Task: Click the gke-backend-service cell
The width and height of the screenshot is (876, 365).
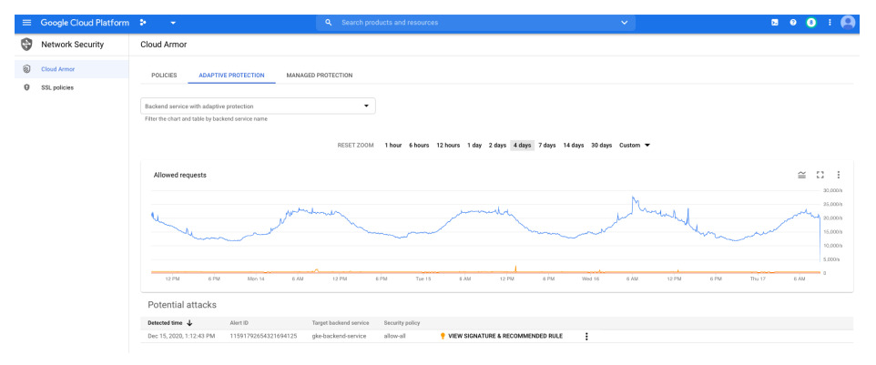Action: click(x=339, y=336)
